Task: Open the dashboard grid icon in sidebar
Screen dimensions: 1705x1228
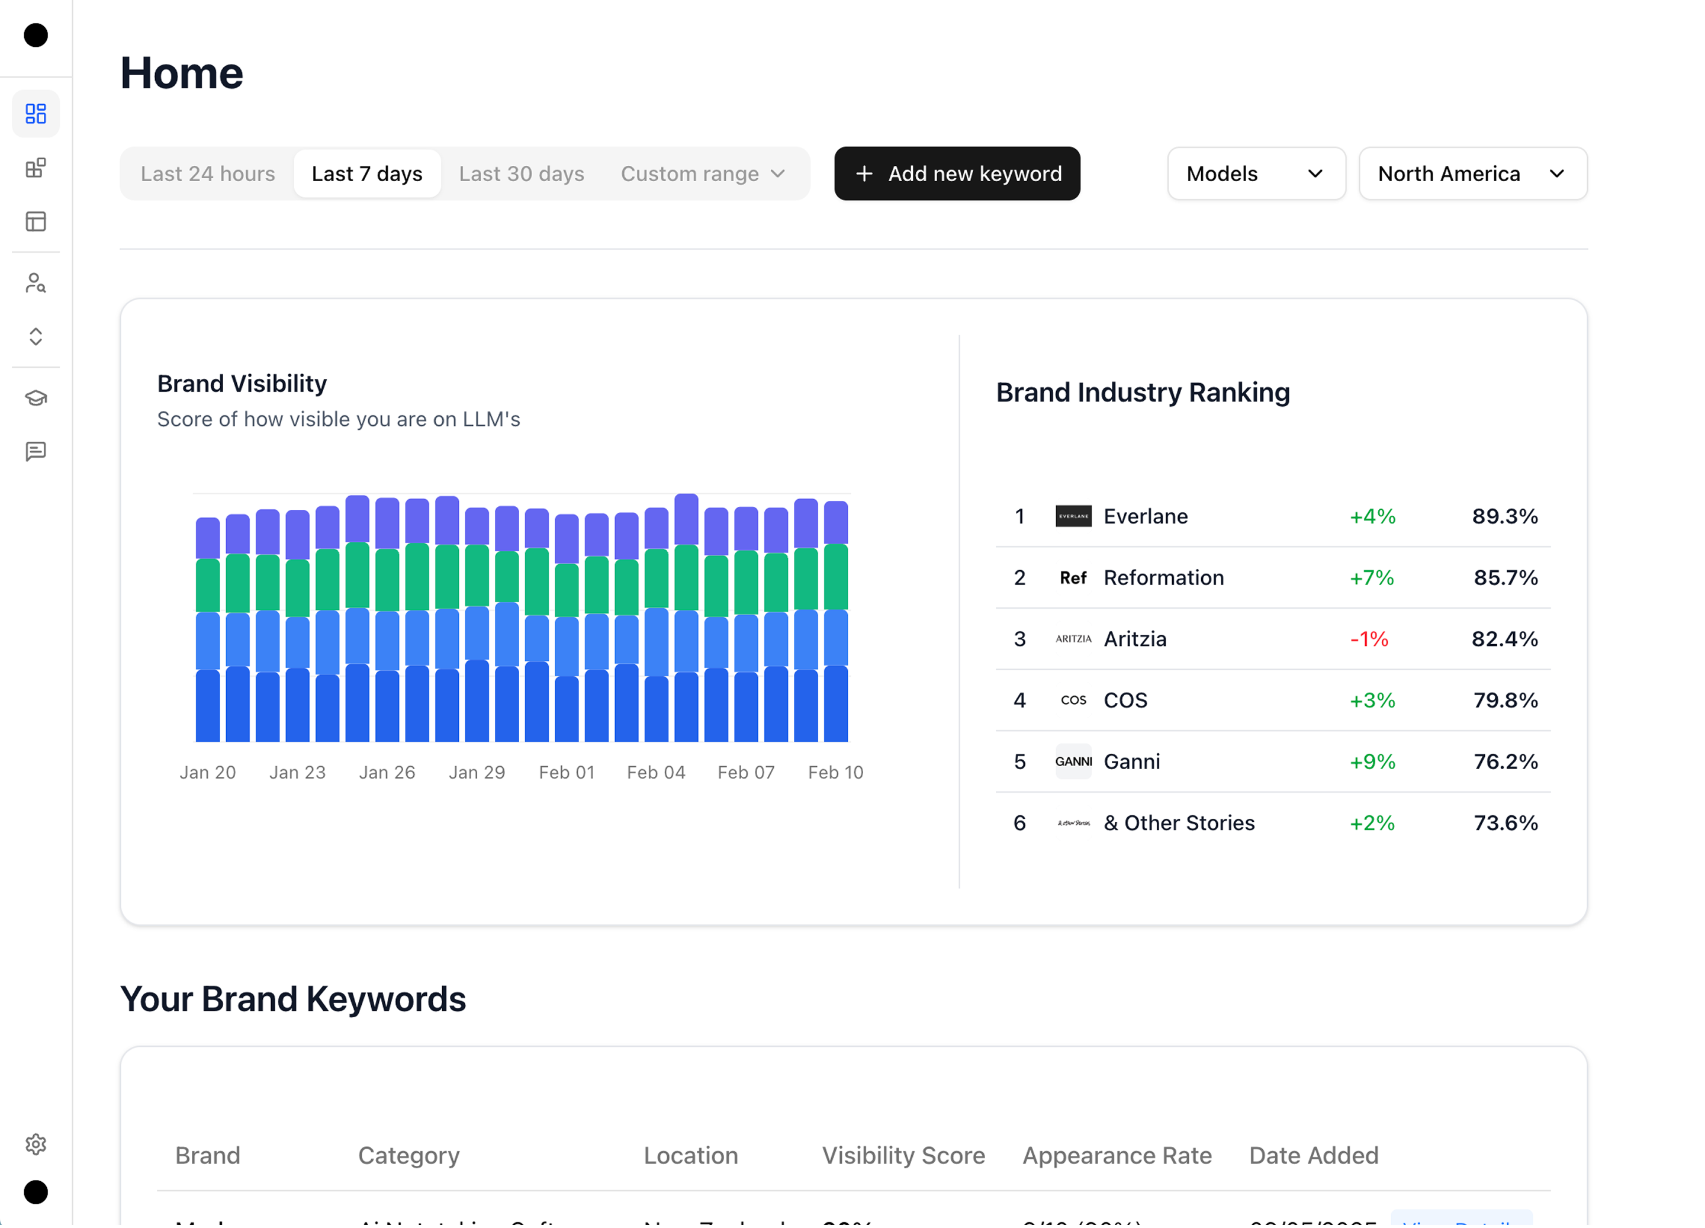Action: pyautogui.click(x=36, y=114)
